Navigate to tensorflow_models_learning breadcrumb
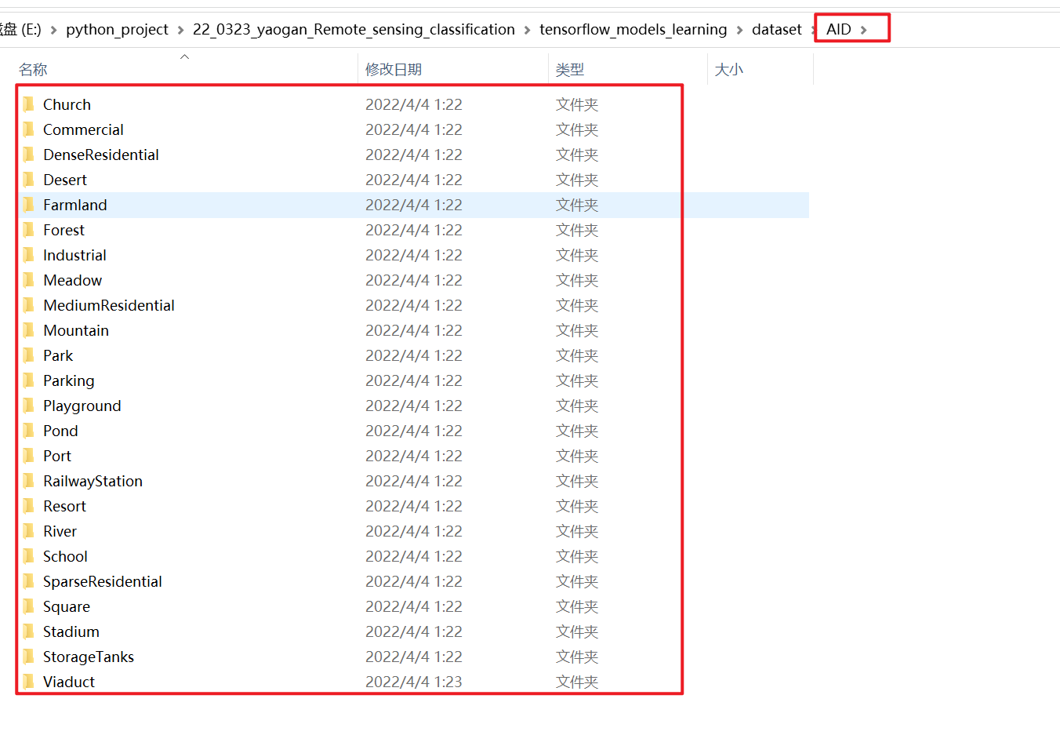The width and height of the screenshot is (1060, 735). click(x=633, y=30)
